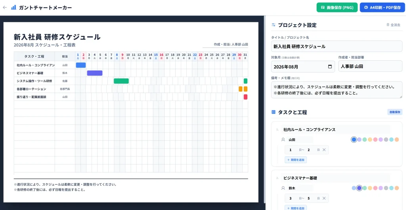Image resolution: width=406 pixels, height=210 pixels.
Task: Click the bar chart logo icon
Action: 13,8
